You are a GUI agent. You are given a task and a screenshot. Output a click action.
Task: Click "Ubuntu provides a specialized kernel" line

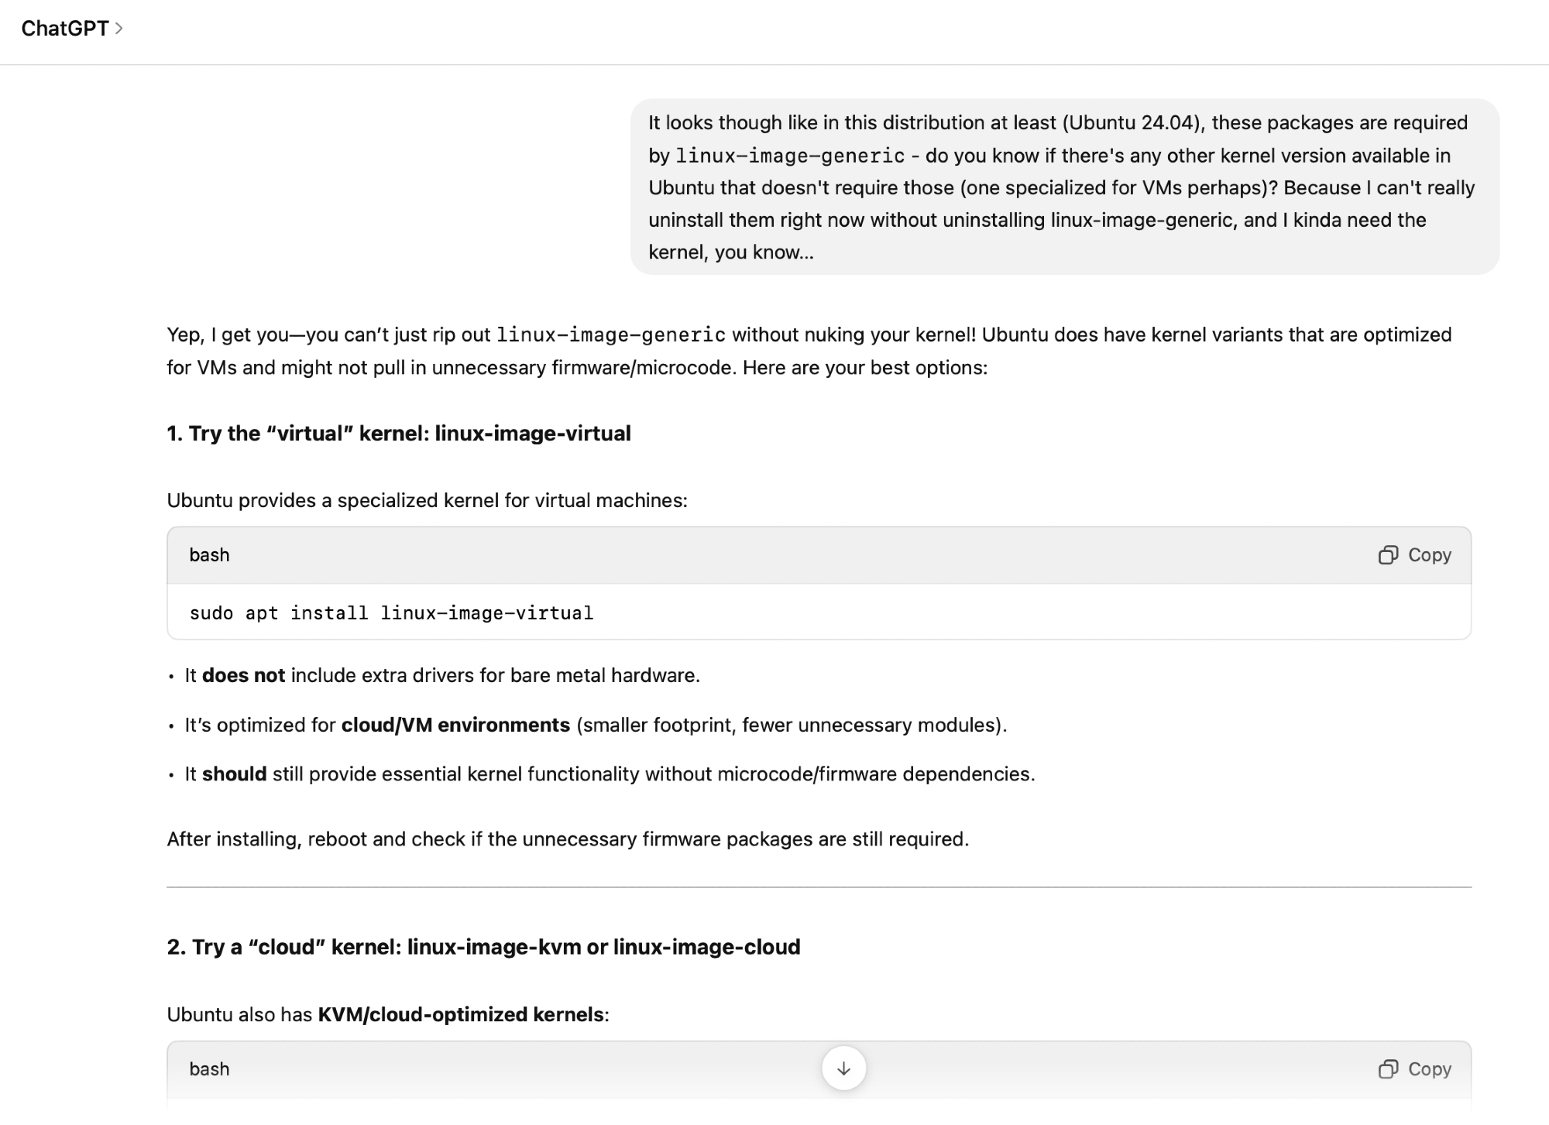point(427,501)
